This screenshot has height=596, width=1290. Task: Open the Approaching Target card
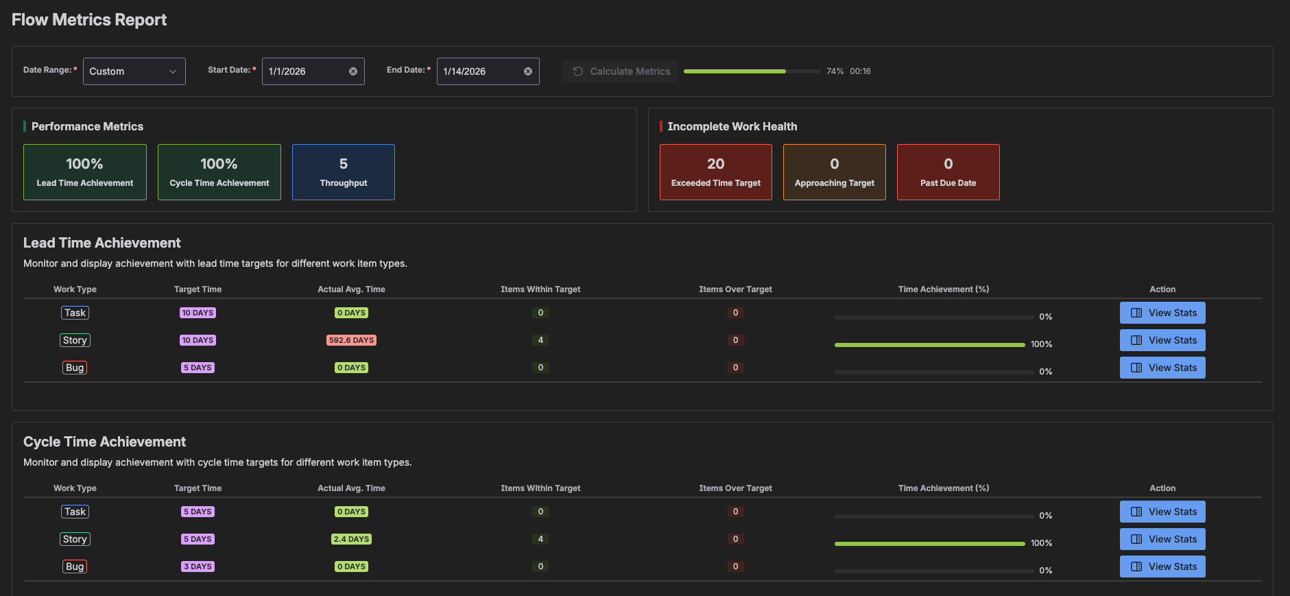click(834, 172)
